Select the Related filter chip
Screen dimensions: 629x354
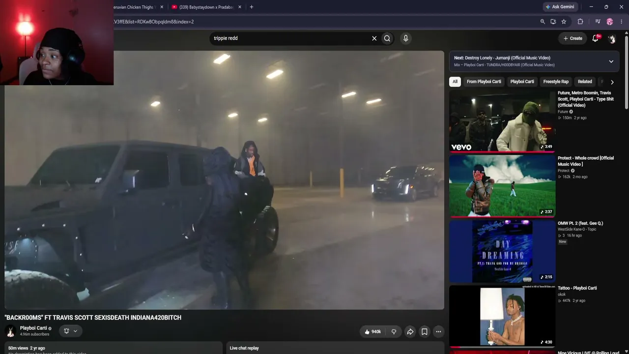[x=585, y=82]
